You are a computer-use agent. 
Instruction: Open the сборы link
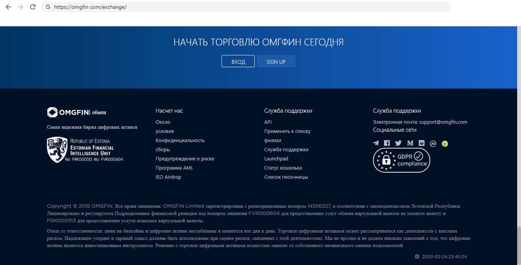pos(163,150)
